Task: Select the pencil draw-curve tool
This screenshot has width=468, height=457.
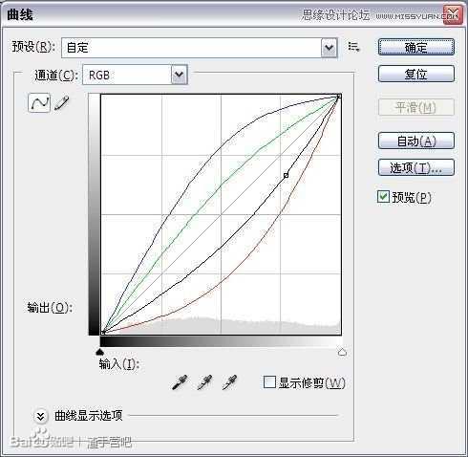Action: click(x=62, y=103)
